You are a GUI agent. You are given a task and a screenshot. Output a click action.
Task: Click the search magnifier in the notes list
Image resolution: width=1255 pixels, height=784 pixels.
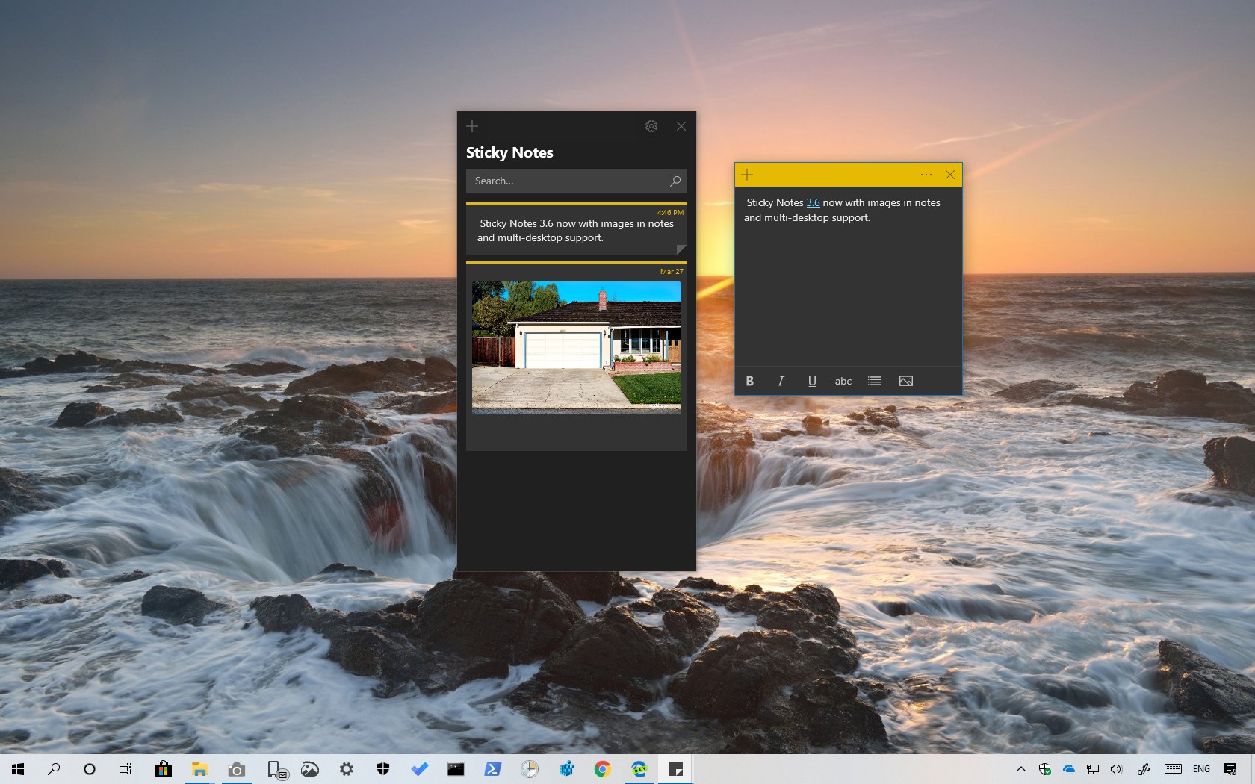(675, 181)
